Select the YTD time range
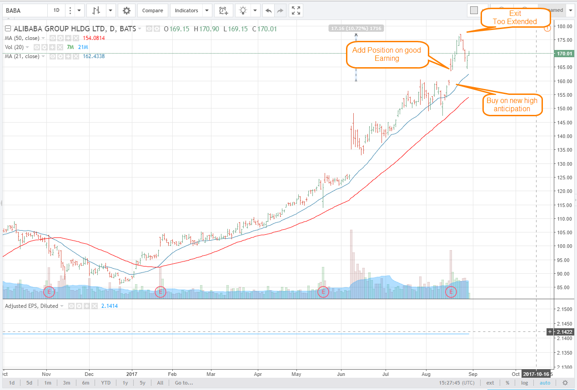Image resolution: width=577 pixels, height=390 pixels. point(105,383)
